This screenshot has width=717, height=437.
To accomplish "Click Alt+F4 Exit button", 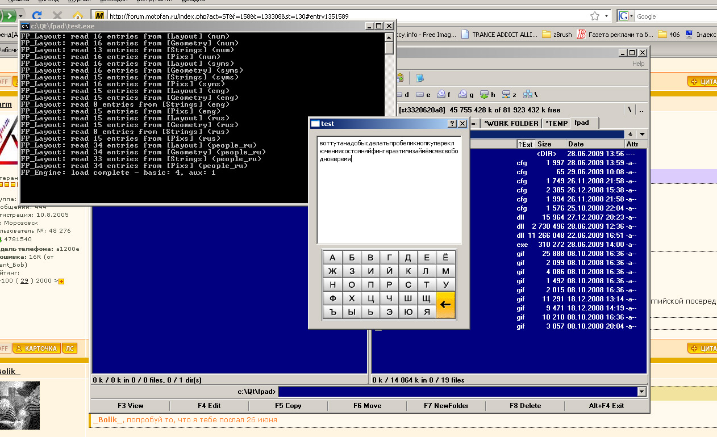I will [606, 406].
